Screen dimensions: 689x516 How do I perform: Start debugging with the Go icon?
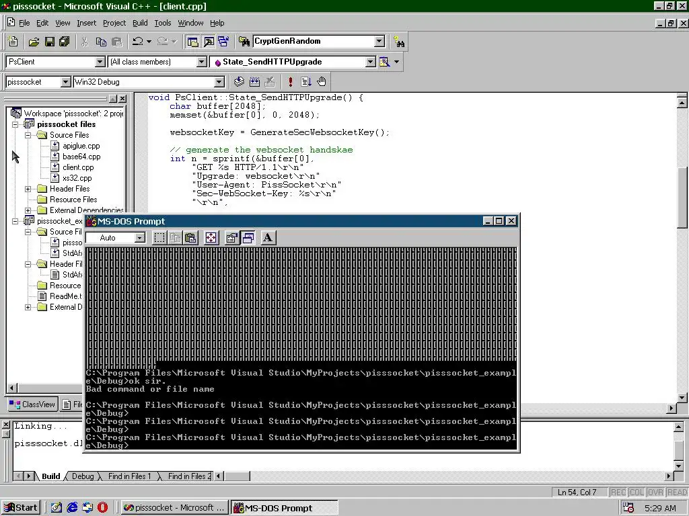click(306, 81)
